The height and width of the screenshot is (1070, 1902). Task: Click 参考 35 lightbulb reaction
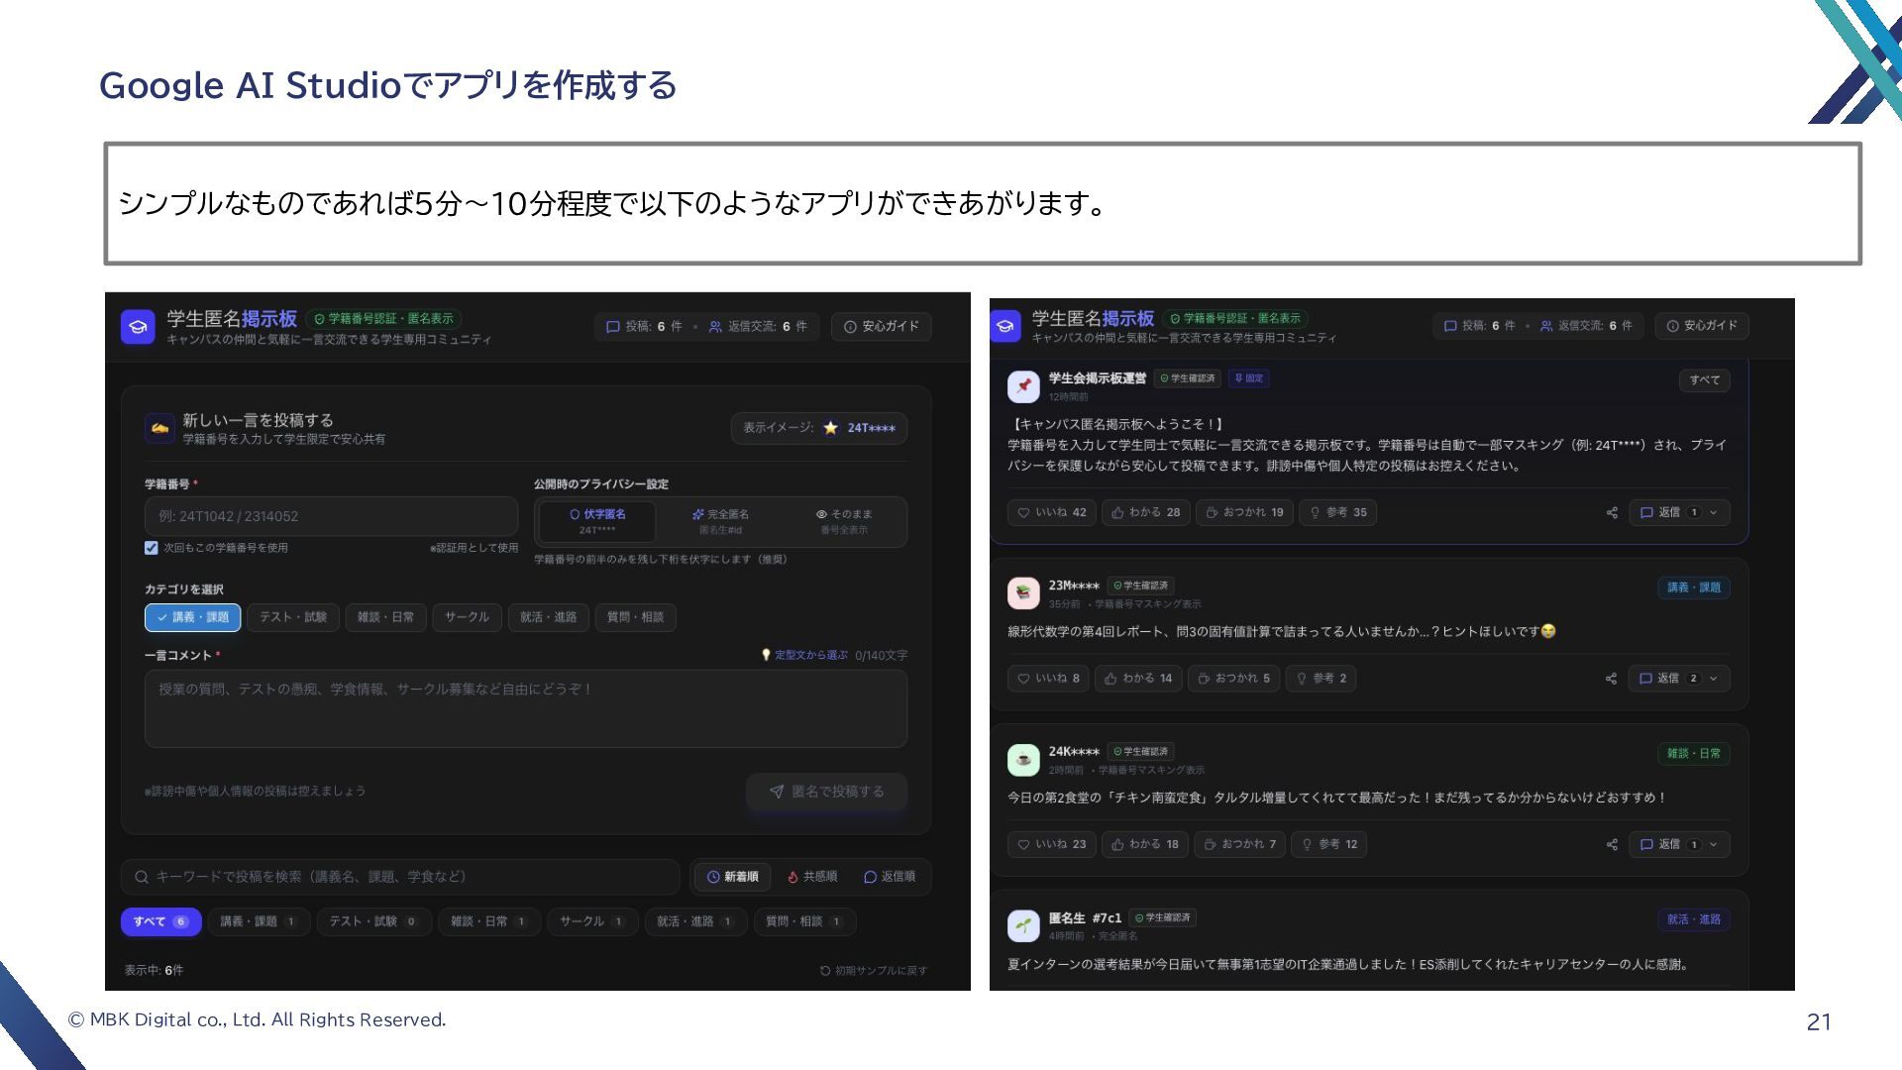click(x=1338, y=512)
